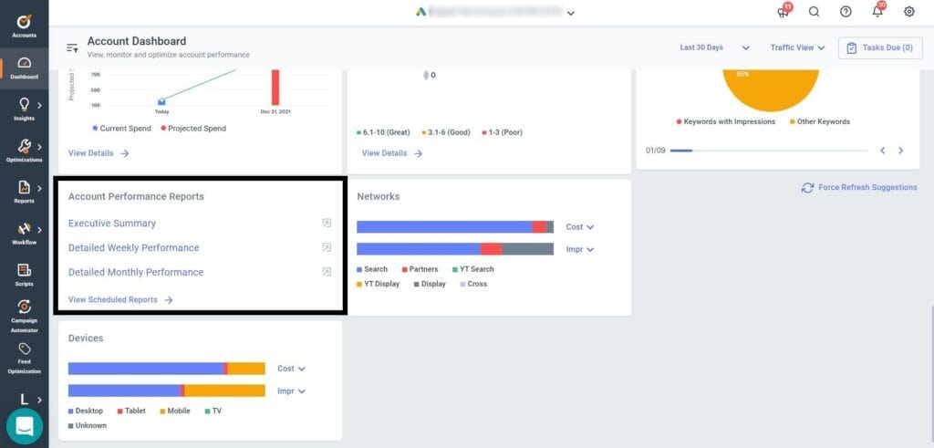
Task: Open Detailed Monthly Performance external link icon
Action: tap(327, 272)
